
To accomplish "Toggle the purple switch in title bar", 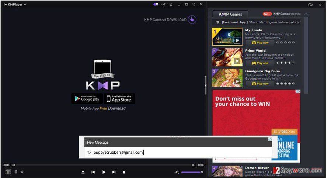I will tap(156, 4).
